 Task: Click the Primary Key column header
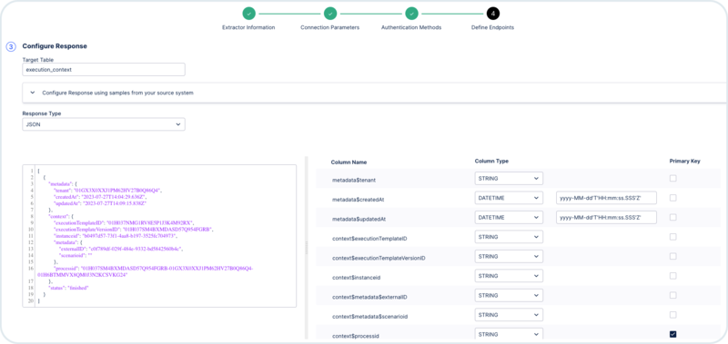pos(685,162)
